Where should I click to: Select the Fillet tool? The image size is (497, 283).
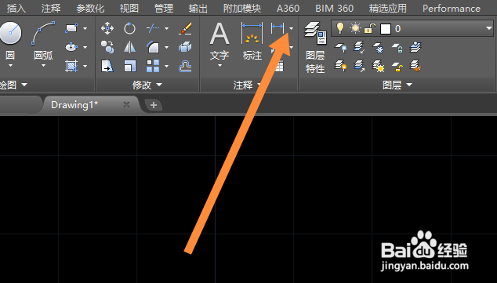coord(153,47)
